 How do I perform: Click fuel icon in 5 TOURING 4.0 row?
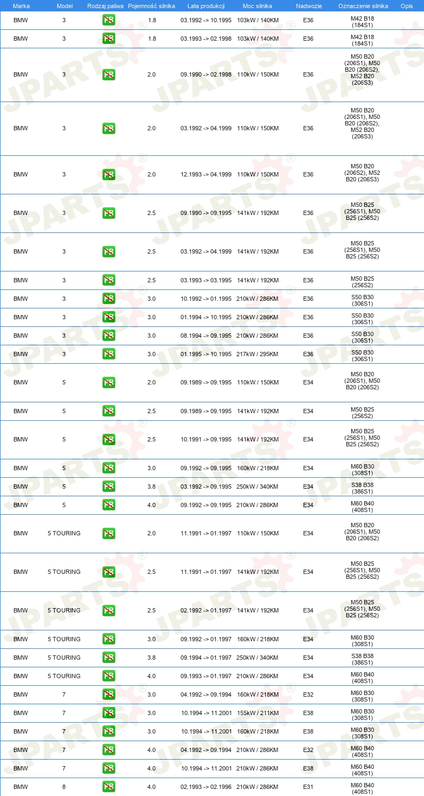click(x=108, y=677)
